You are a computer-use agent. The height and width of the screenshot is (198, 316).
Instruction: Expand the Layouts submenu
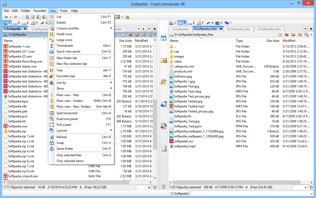pos(81,131)
